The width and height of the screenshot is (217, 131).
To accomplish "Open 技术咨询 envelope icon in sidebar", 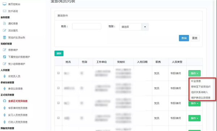I will 4,11.
